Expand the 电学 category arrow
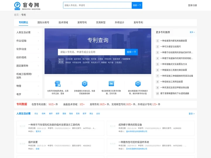The height and width of the screenshot is (158, 211). [38, 94]
